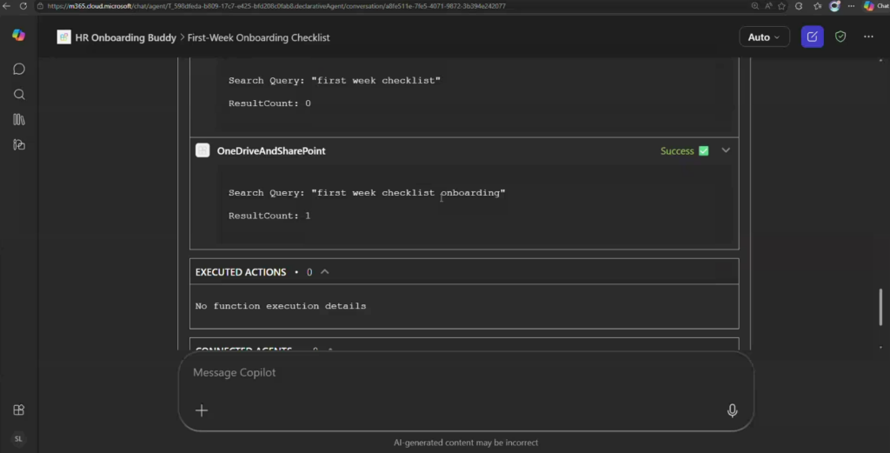Click the page vertical scrollbar thumb
This screenshot has height=453, width=890.
click(x=880, y=306)
